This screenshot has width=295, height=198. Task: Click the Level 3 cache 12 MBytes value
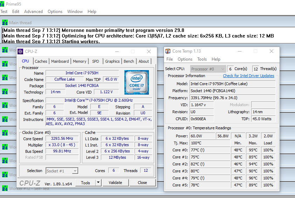point(117,157)
